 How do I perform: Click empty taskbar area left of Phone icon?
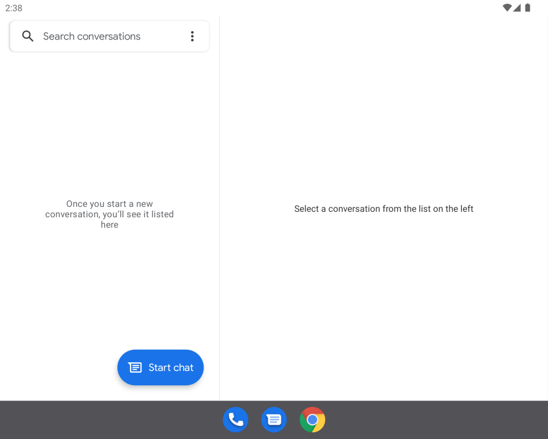[x=110, y=420]
